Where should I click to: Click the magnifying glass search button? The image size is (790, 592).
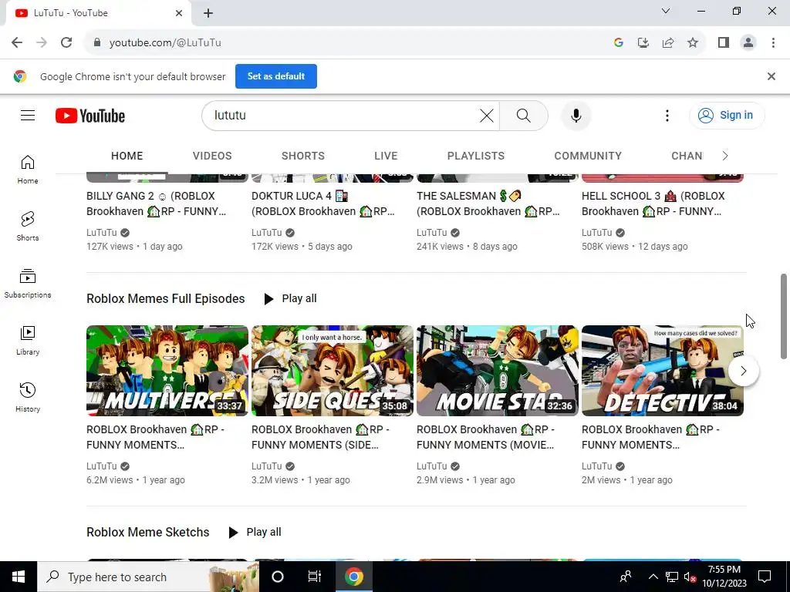click(524, 116)
